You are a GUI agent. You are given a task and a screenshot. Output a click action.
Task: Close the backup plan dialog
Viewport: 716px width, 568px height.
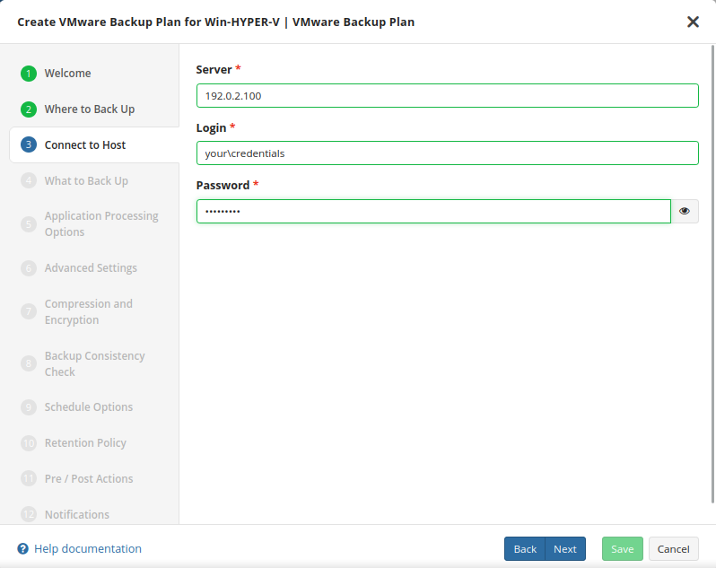(693, 22)
